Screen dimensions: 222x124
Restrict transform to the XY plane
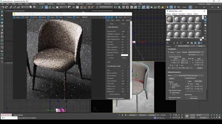(179, 7)
